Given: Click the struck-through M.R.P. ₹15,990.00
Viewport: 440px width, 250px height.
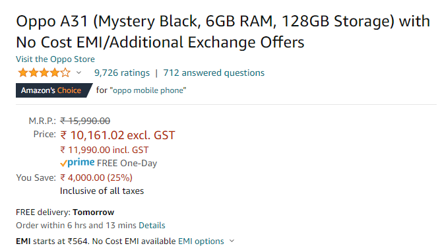Looking at the screenshot, I should 85,121.
